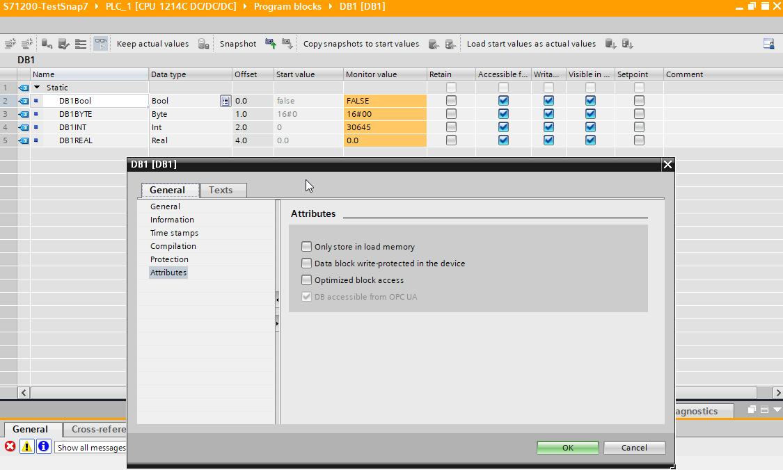783x470 pixels.
Task: Click the Cancel button
Action: [634, 448]
